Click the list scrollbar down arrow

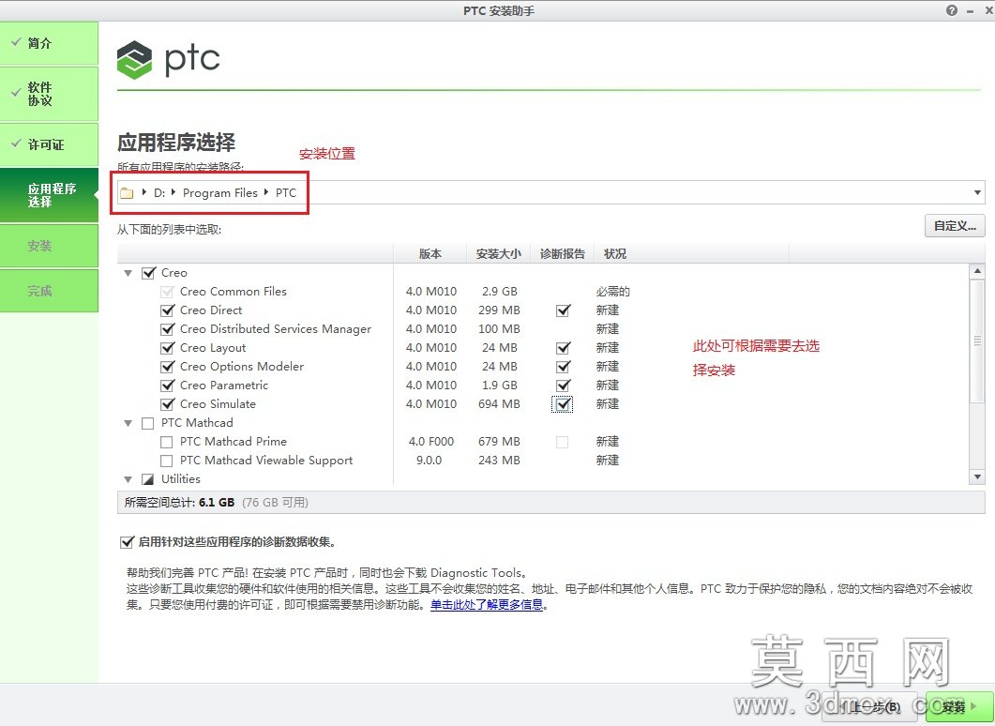click(977, 477)
